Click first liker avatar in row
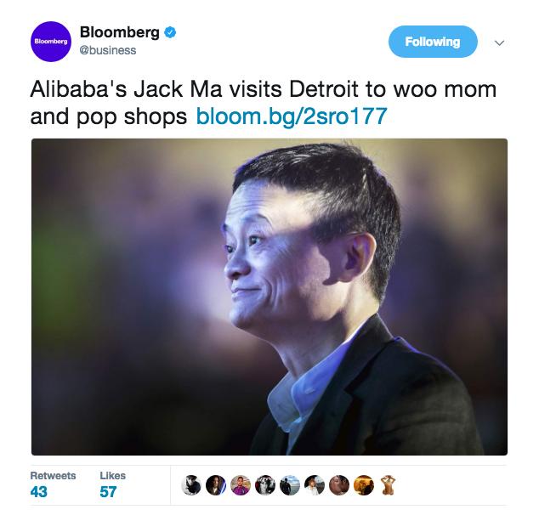This screenshot has height=515, width=539. [x=191, y=485]
